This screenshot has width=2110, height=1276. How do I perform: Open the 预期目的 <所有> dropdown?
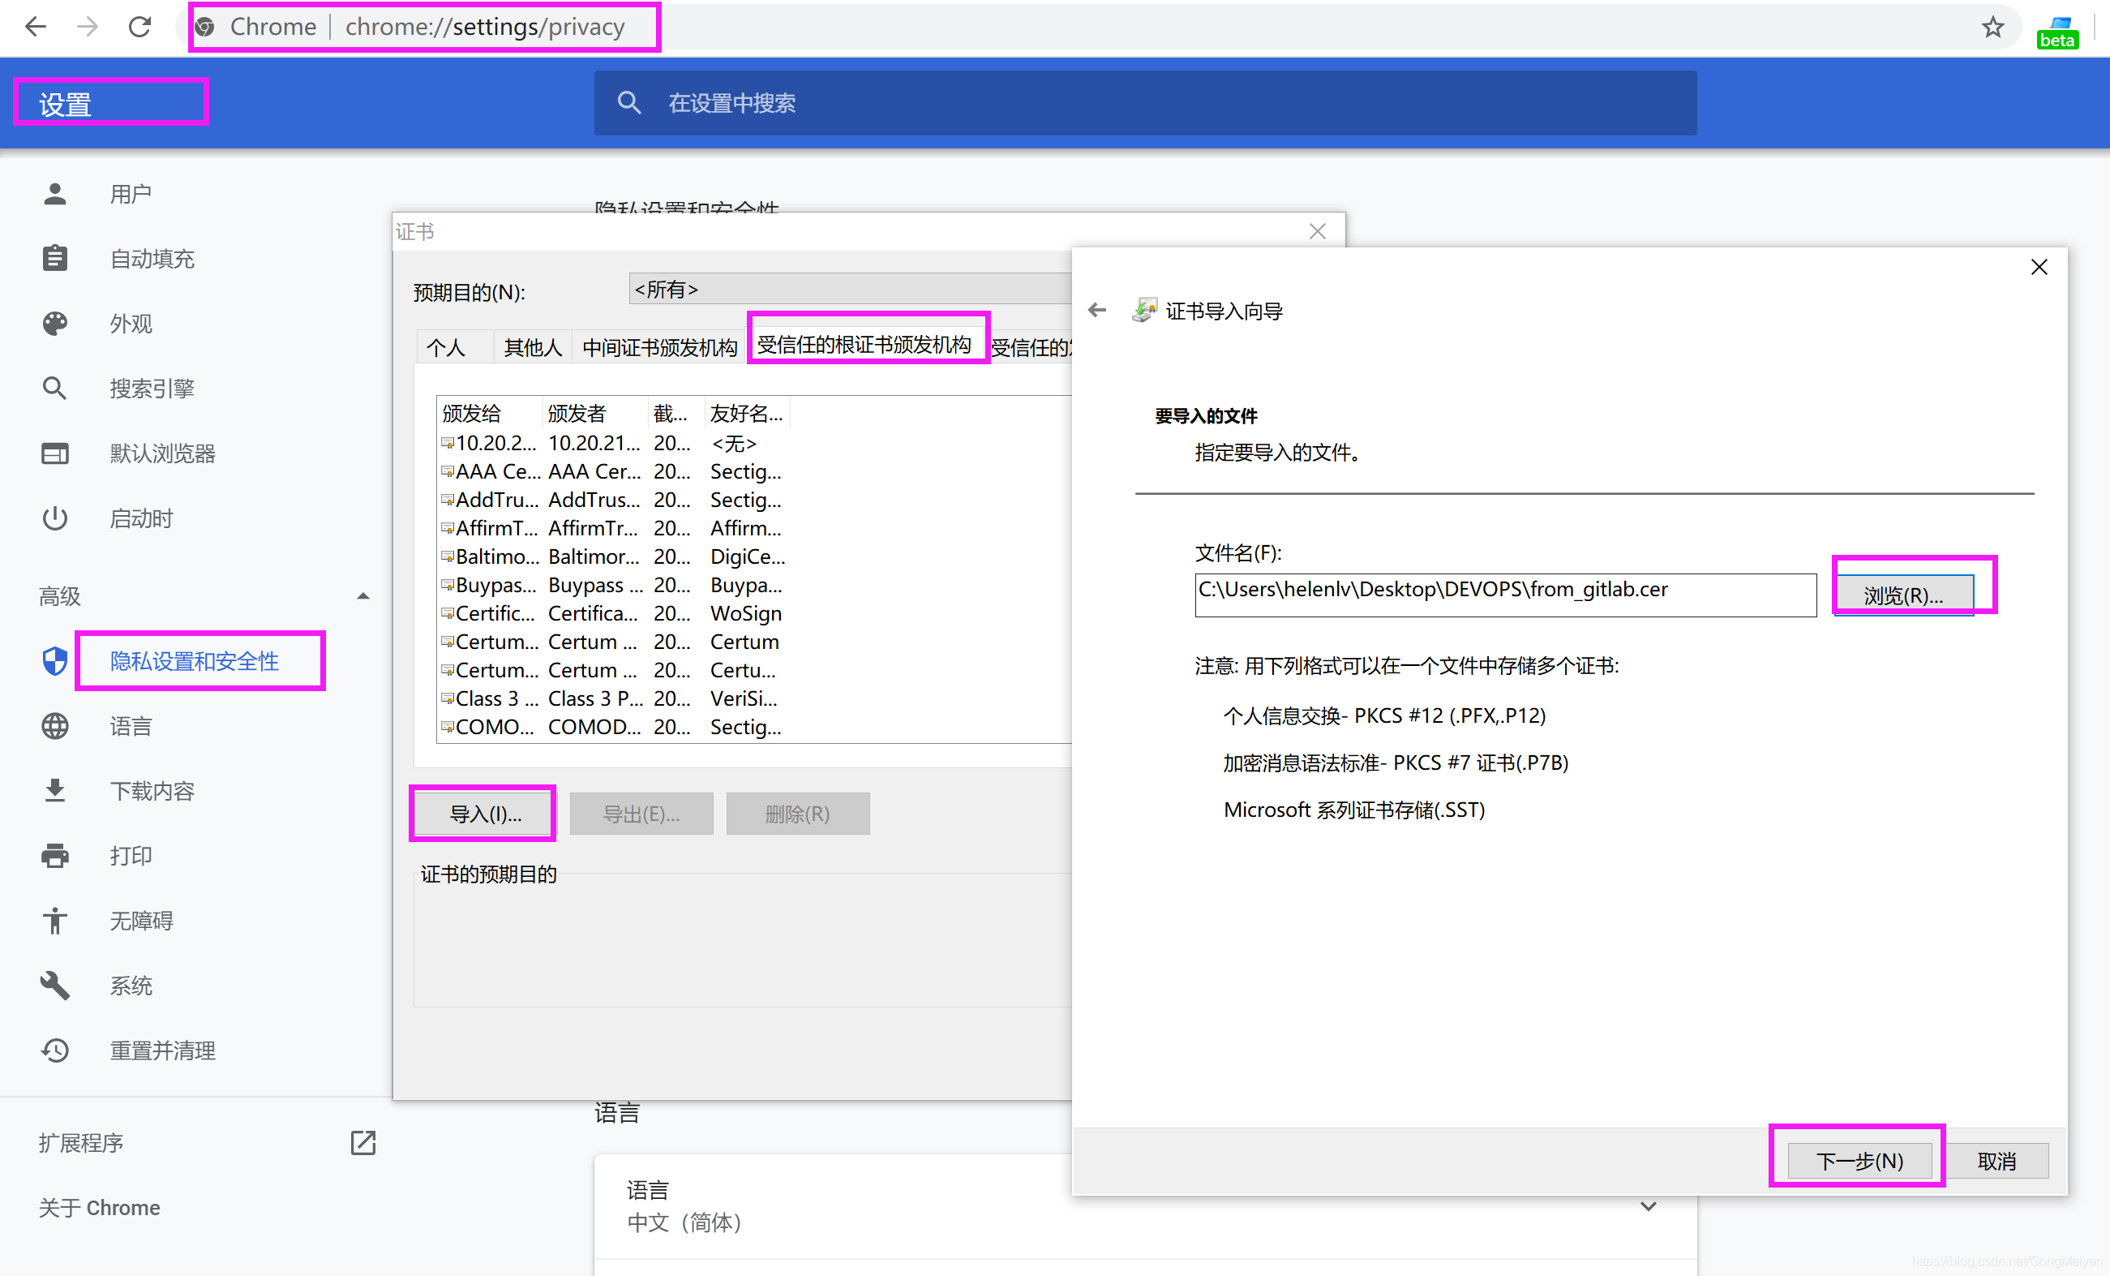pos(847,290)
